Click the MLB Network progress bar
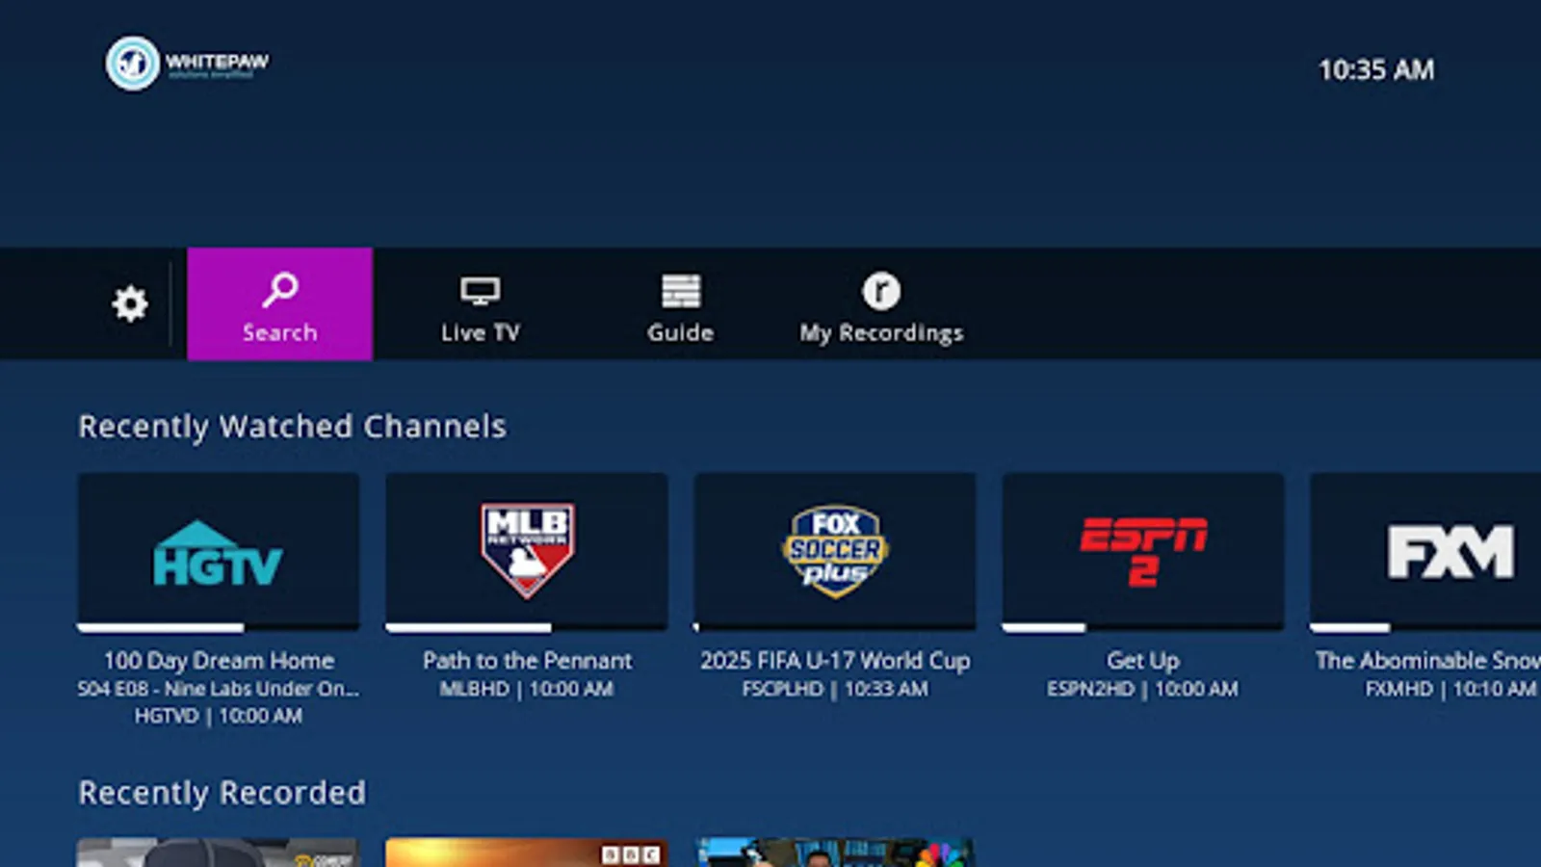Image resolution: width=1541 pixels, height=867 pixels. tap(527, 628)
